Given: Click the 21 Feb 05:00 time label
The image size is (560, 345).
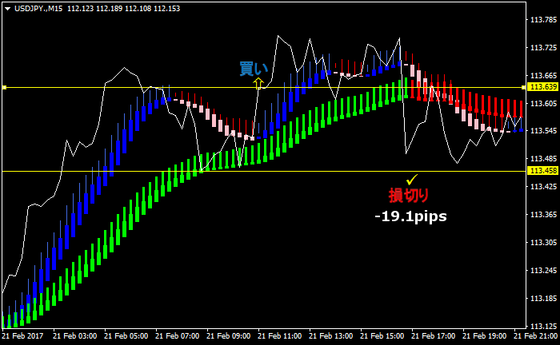Looking at the screenshot, I should tap(126, 336).
